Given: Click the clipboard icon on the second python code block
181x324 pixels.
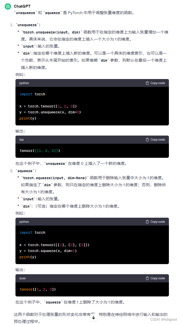Looking at the screenshot, I should point(147,222).
